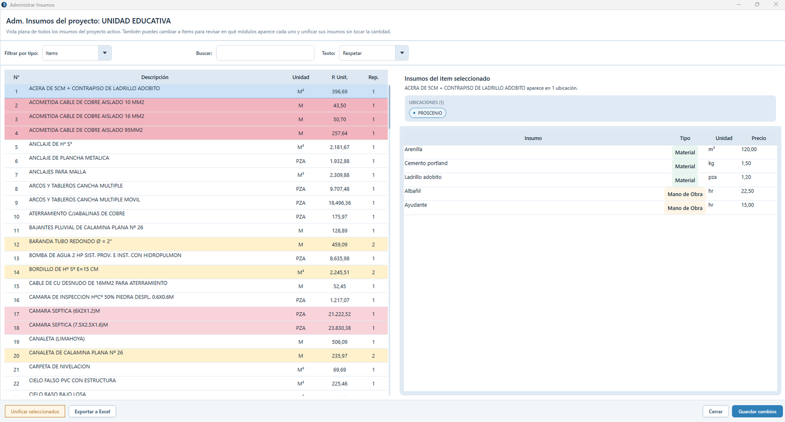
Task: Select the PROSCENIO location chip
Action: tap(428, 113)
